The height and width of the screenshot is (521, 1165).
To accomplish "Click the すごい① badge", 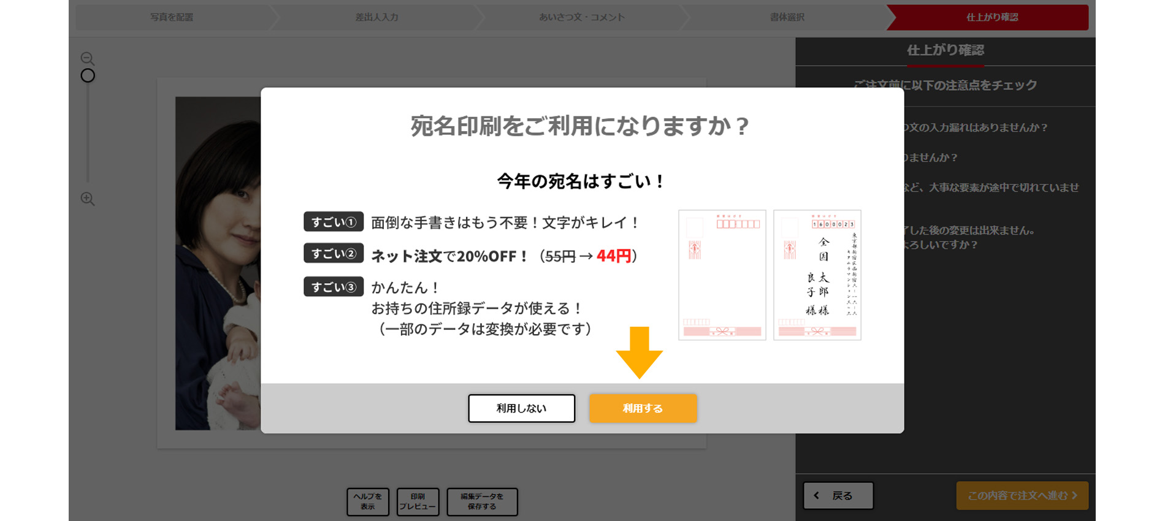I will (334, 222).
